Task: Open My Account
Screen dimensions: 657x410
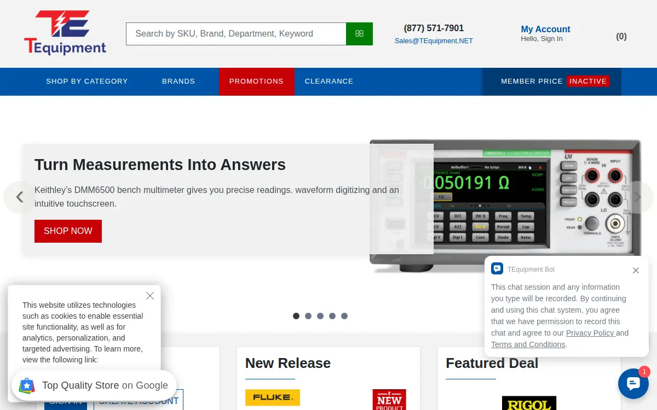Action: 545,30
